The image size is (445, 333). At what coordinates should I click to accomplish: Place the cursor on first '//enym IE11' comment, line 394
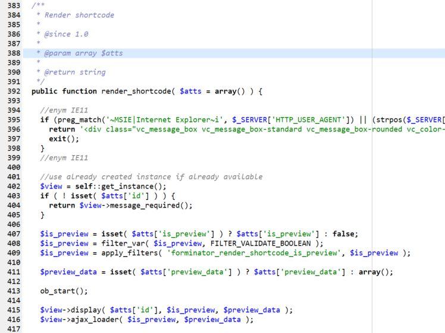64,110
